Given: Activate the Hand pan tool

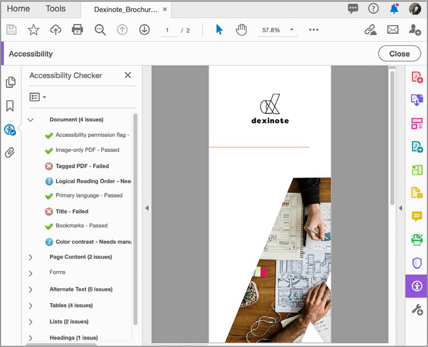Looking at the screenshot, I should pos(241,30).
